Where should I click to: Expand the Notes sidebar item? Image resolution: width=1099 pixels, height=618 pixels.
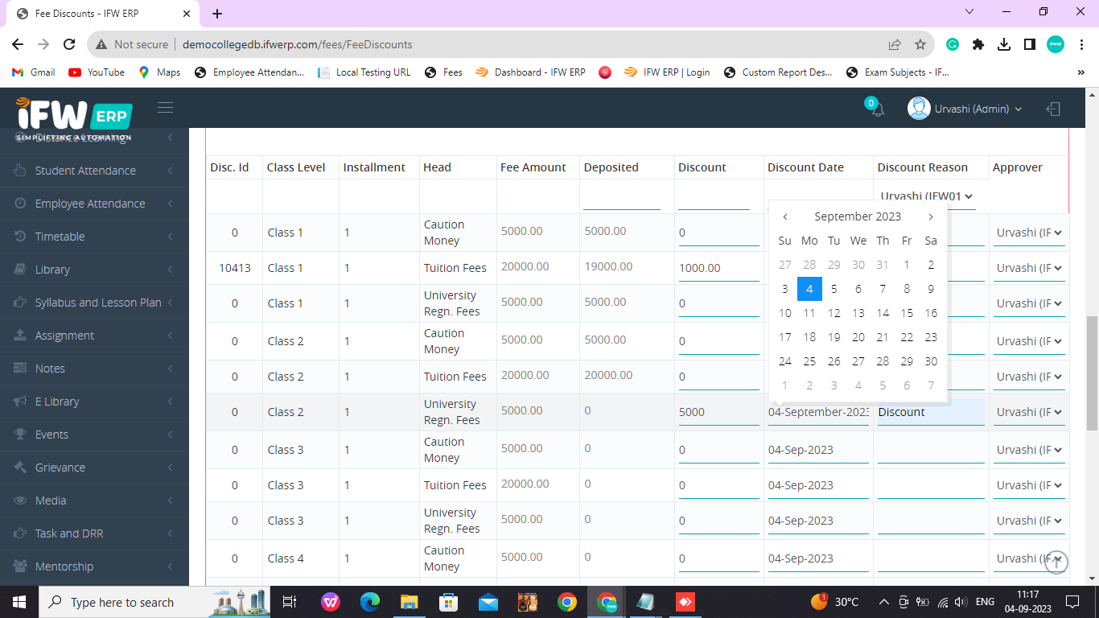click(94, 369)
